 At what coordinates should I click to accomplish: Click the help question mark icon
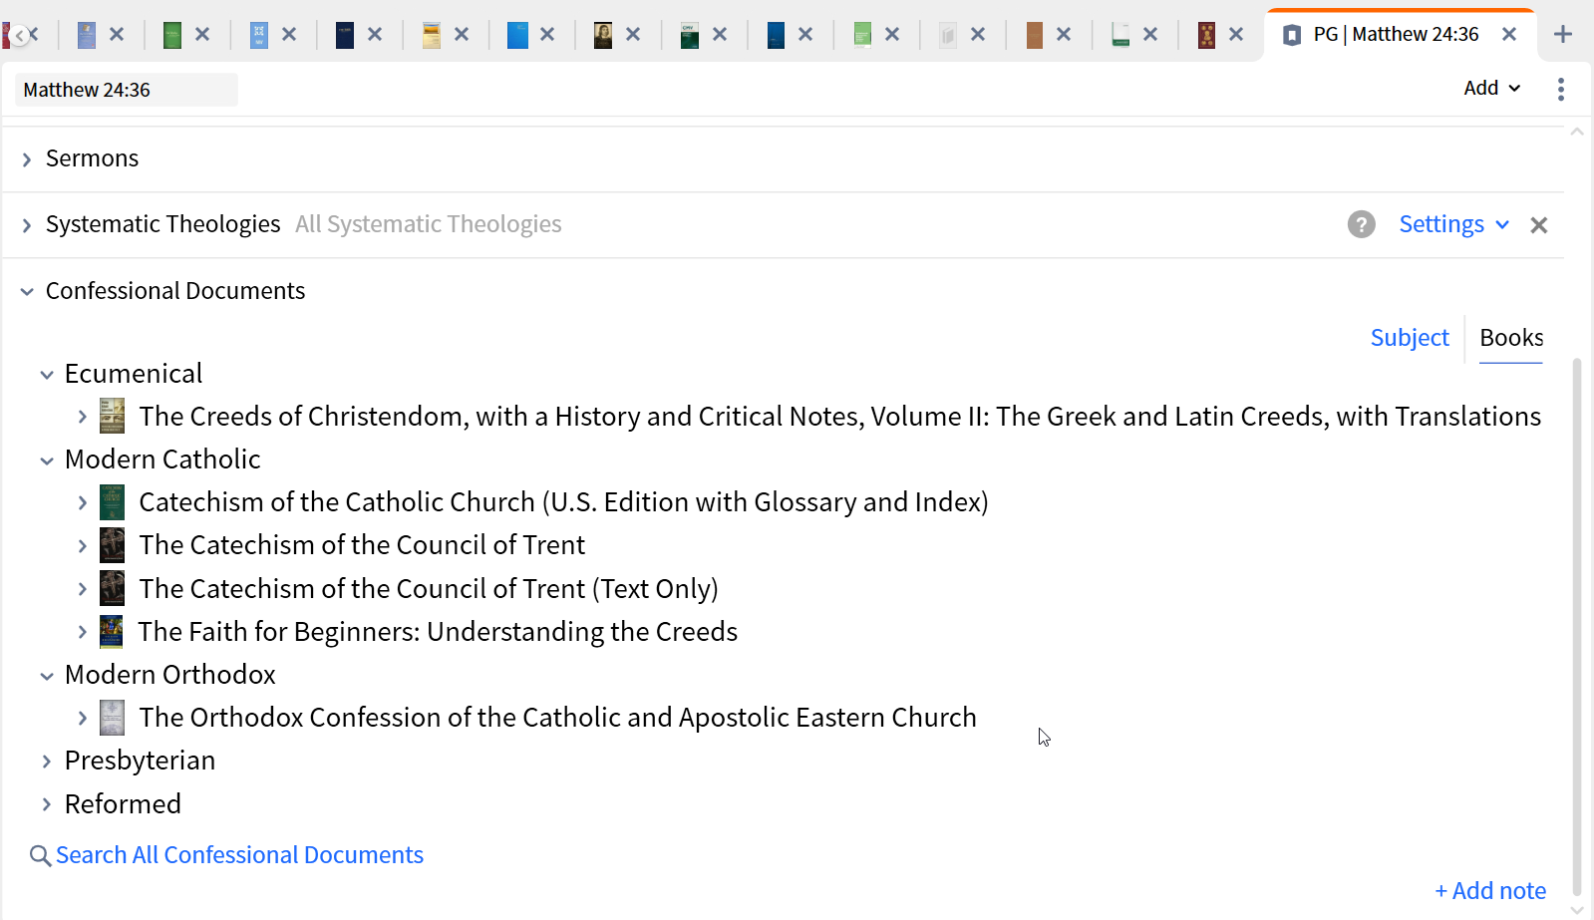pos(1361,224)
